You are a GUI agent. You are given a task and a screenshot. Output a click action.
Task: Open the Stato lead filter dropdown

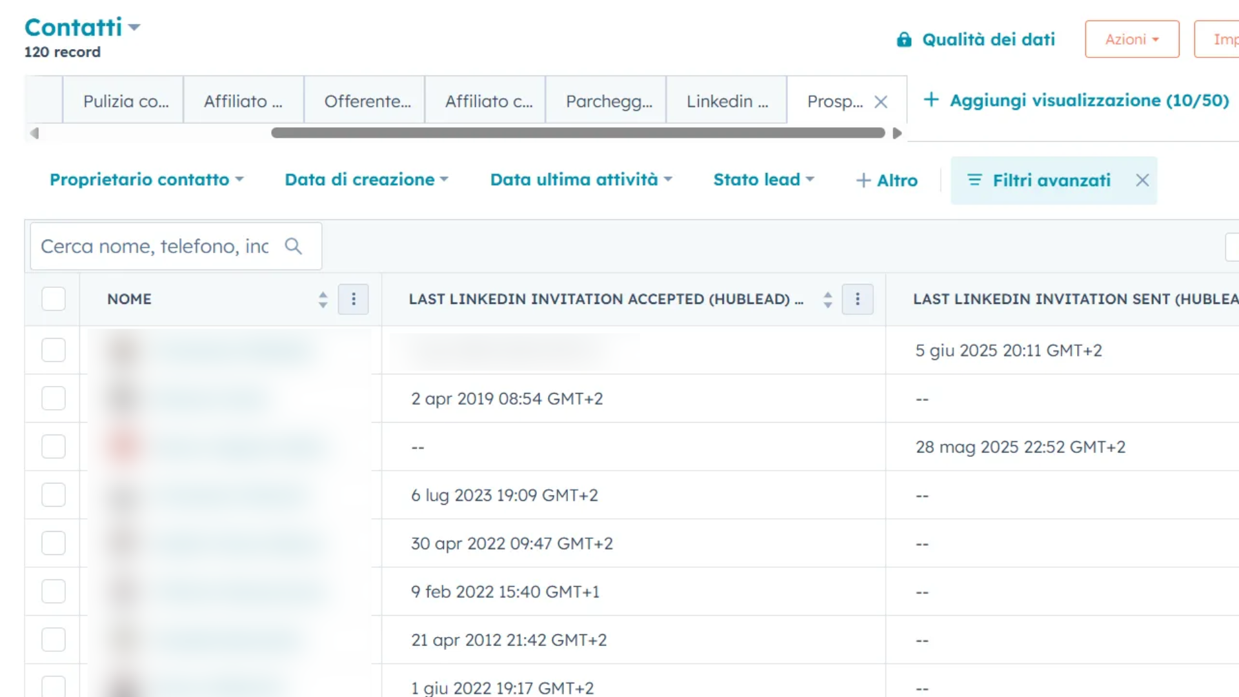coord(763,179)
